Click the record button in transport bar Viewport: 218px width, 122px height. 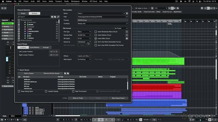point(112,120)
